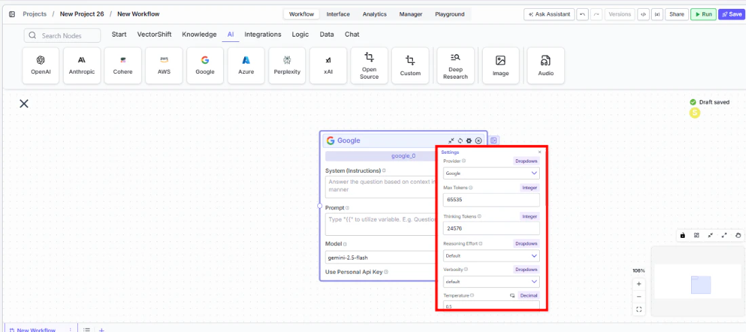The image size is (746, 332).
Task: Click the System Instructions text area
Action: 380,187
